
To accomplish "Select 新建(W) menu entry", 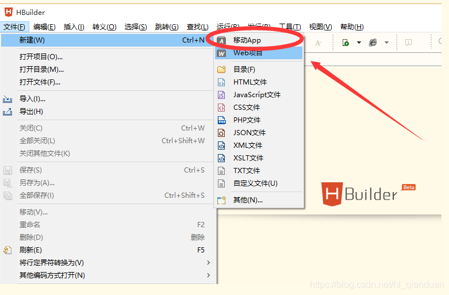I will [x=108, y=40].
